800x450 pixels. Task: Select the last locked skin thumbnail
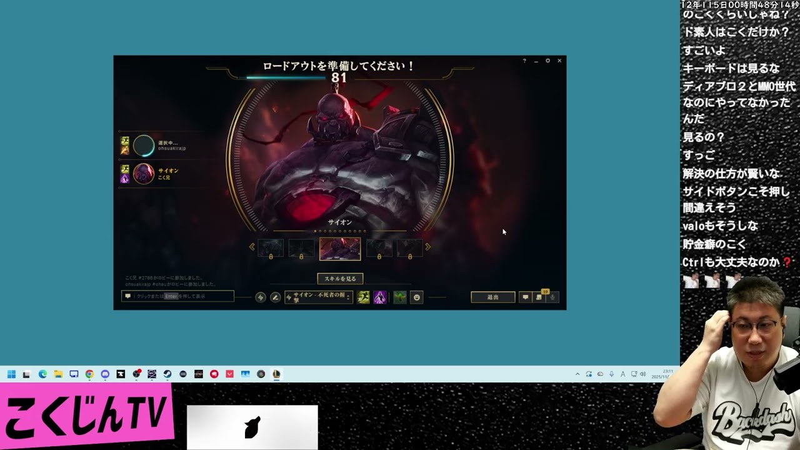click(410, 248)
